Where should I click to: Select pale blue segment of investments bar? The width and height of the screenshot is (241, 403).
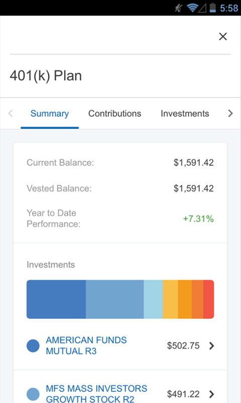pos(153,299)
